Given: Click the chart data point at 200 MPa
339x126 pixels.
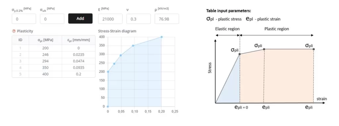Looking at the screenshot, I should pos(108,72).
